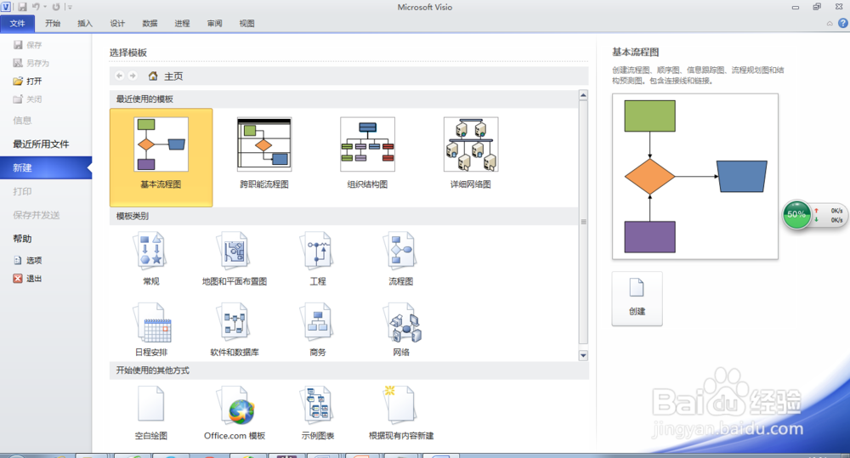Open the 日程安排 template category

click(151, 330)
